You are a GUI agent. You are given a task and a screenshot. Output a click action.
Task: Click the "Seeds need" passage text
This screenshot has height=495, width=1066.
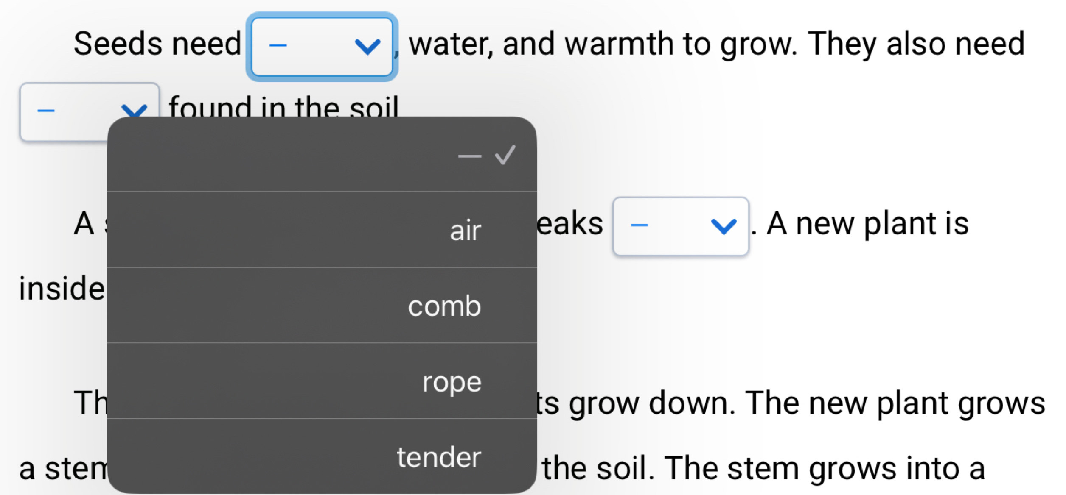pyautogui.click(x=157, y=44)
